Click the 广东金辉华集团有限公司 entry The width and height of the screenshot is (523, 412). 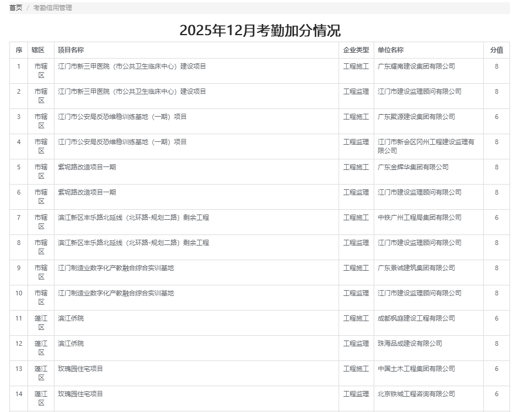[413, 167]
